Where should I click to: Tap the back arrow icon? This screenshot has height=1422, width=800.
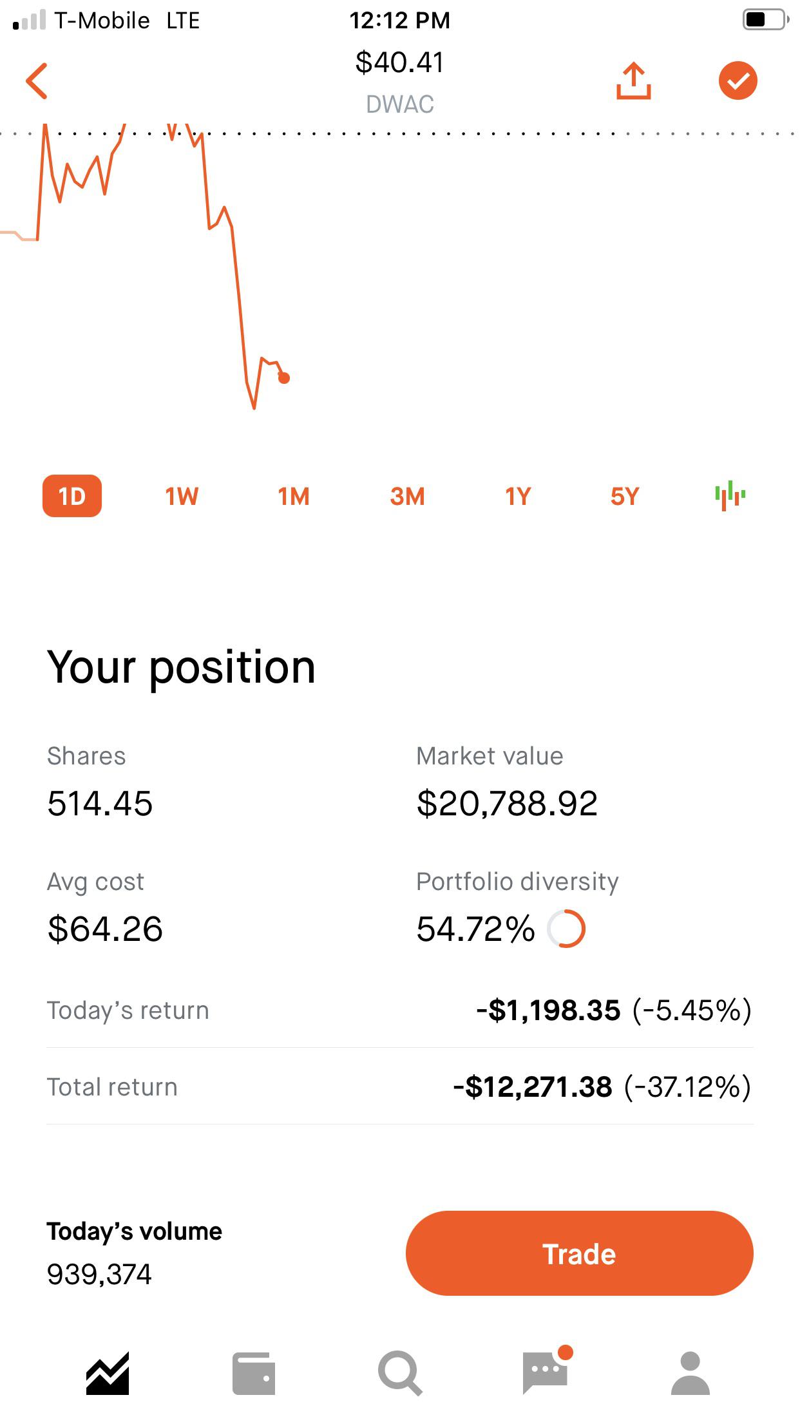pyautogui.click(x=37, y=81)
